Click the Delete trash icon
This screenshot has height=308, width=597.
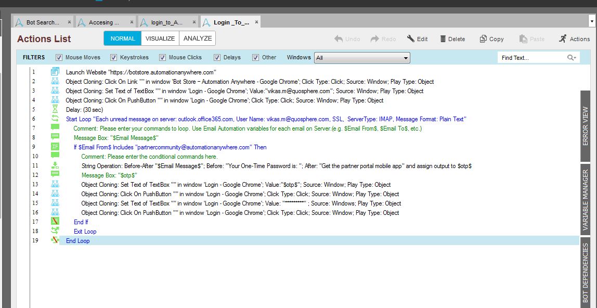pos(443,39)
